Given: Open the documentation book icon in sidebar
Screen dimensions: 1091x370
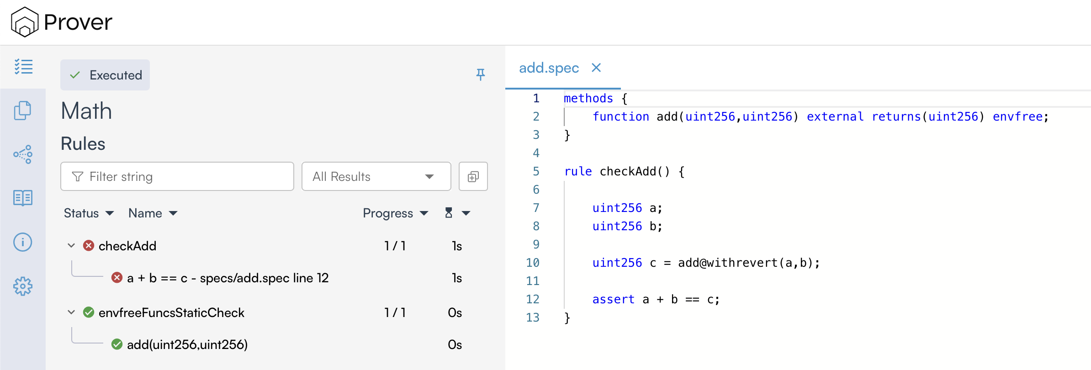Looking at the screenshot, I should pos(23,198).
